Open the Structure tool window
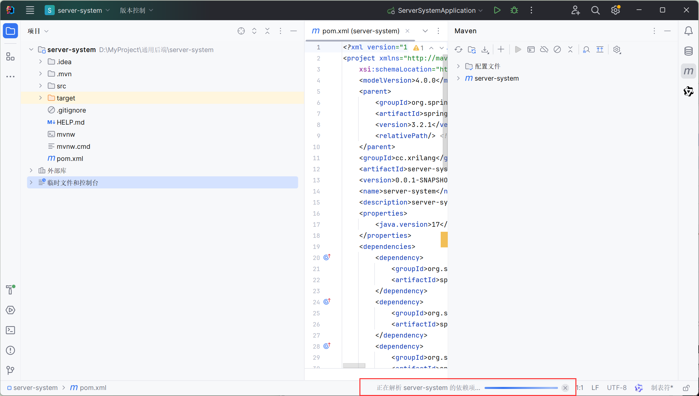The width and height of the screenshot is (699, 396). [10, 56]
